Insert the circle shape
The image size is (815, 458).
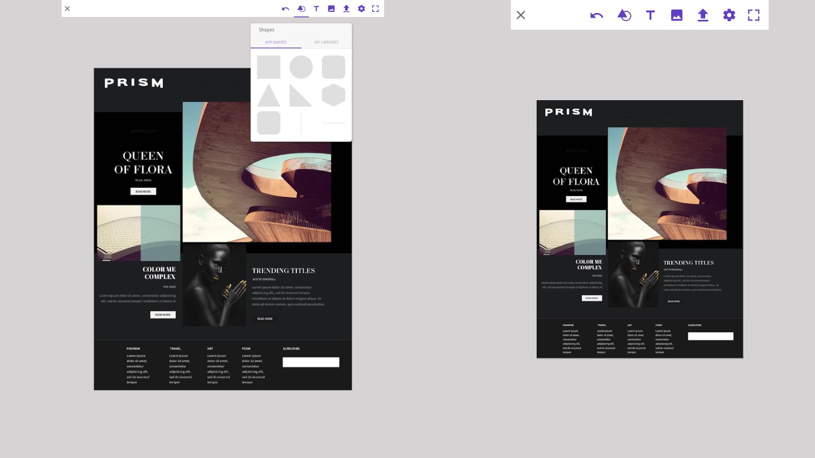pyautogui.click(x=301, y=67)
